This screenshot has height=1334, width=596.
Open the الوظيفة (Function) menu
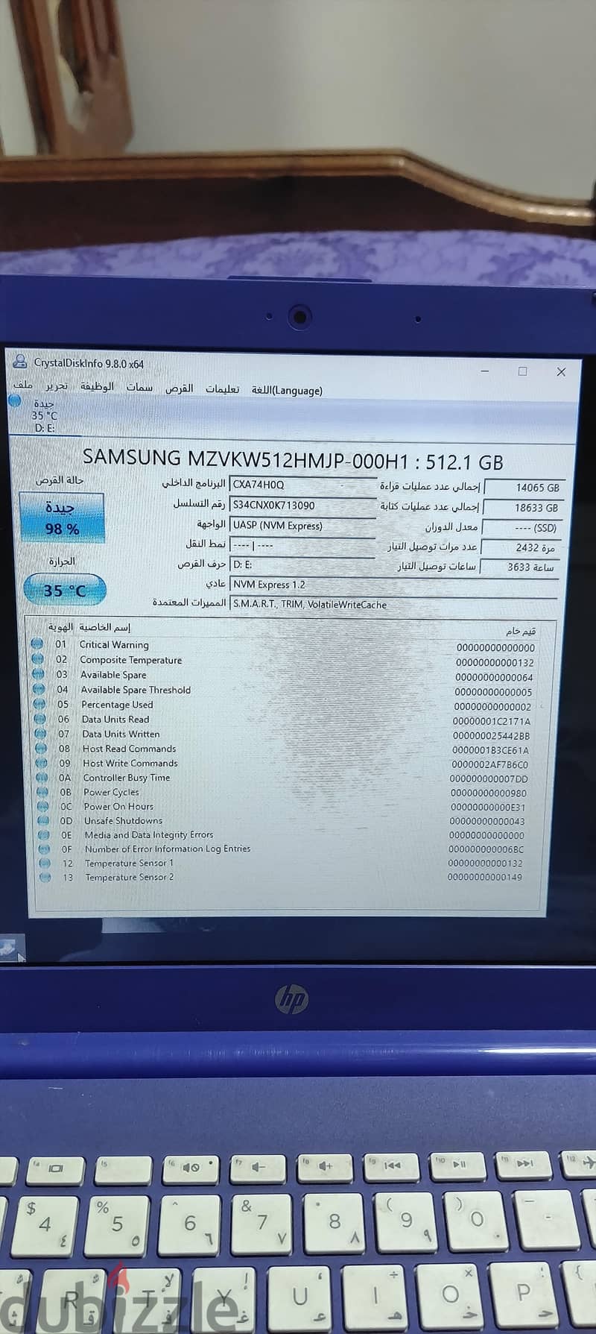(97, 387)
